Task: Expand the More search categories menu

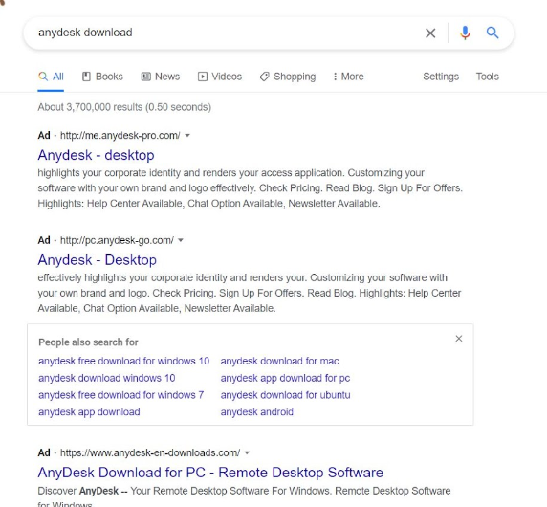Action: click(348, 77)
